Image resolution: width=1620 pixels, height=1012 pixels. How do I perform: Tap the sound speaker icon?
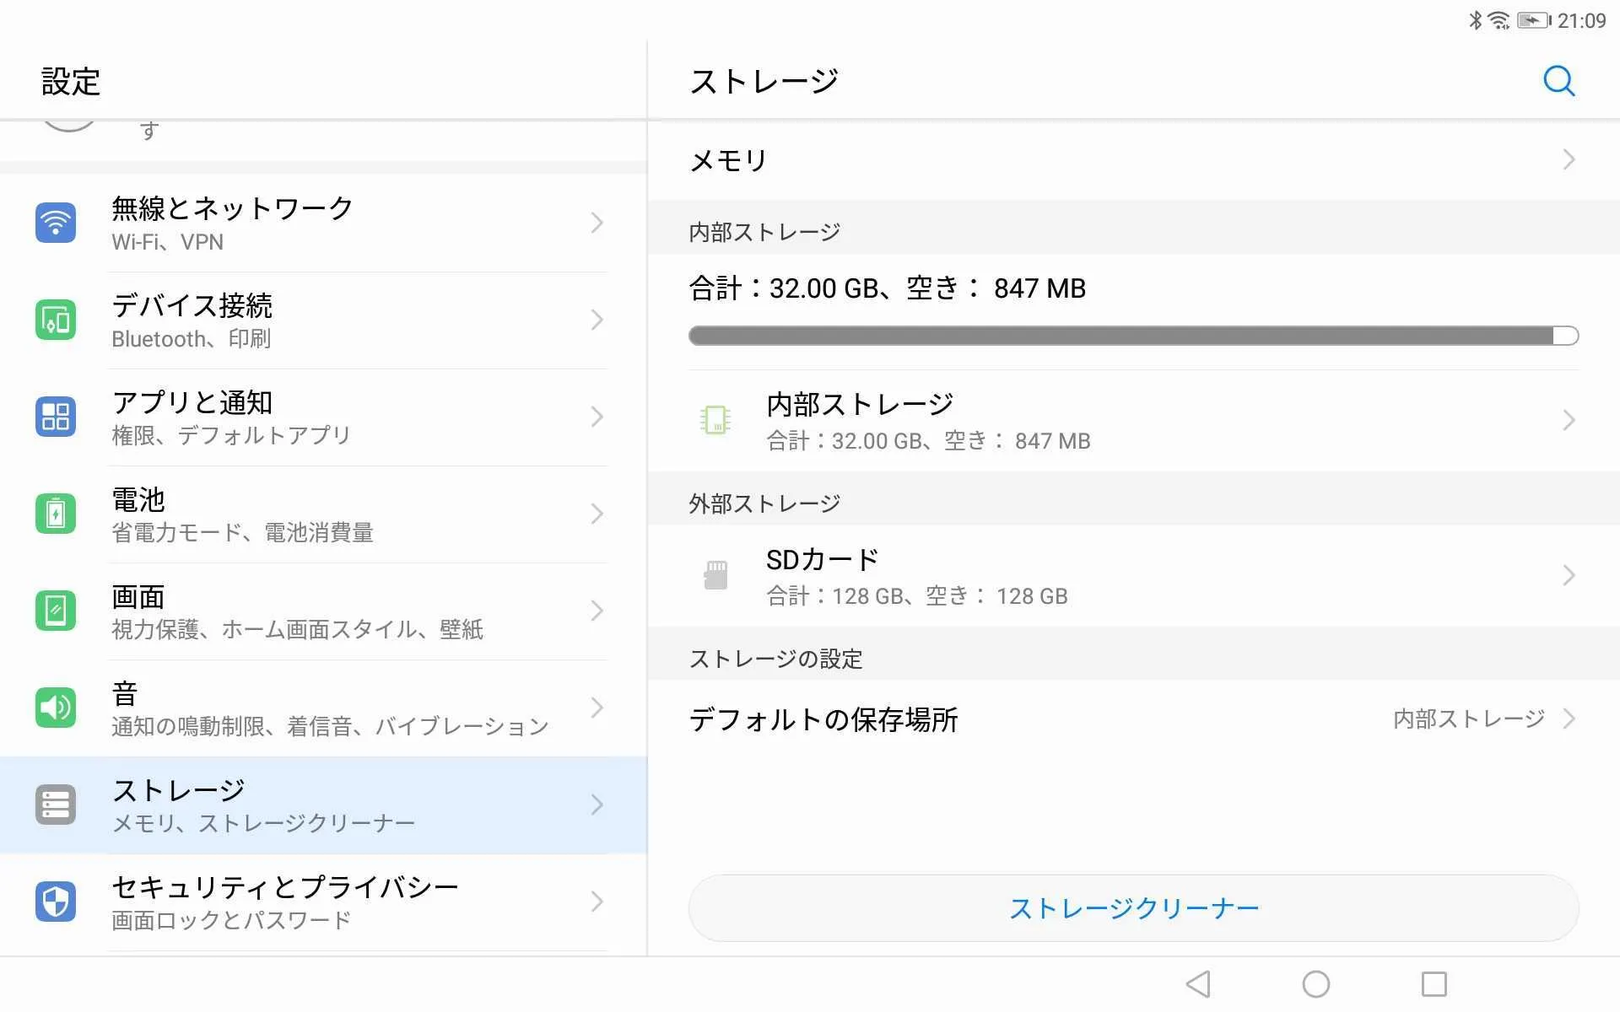(x=56, y=708)
